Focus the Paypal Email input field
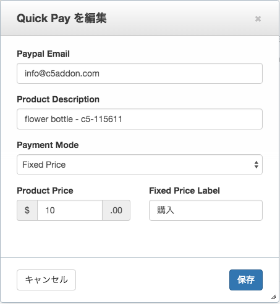Viewport: 280px width, 304px height. (140, 73)
